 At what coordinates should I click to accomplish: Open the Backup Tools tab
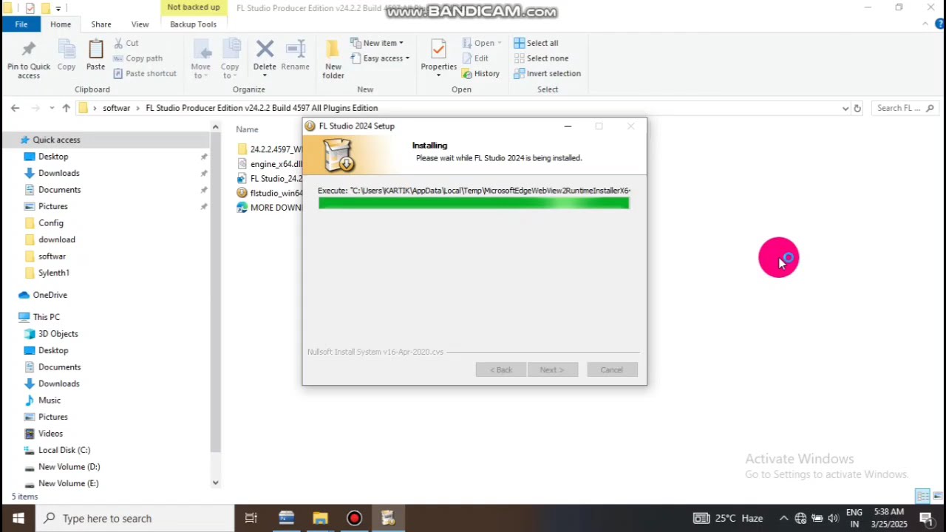tap(193, 24)
